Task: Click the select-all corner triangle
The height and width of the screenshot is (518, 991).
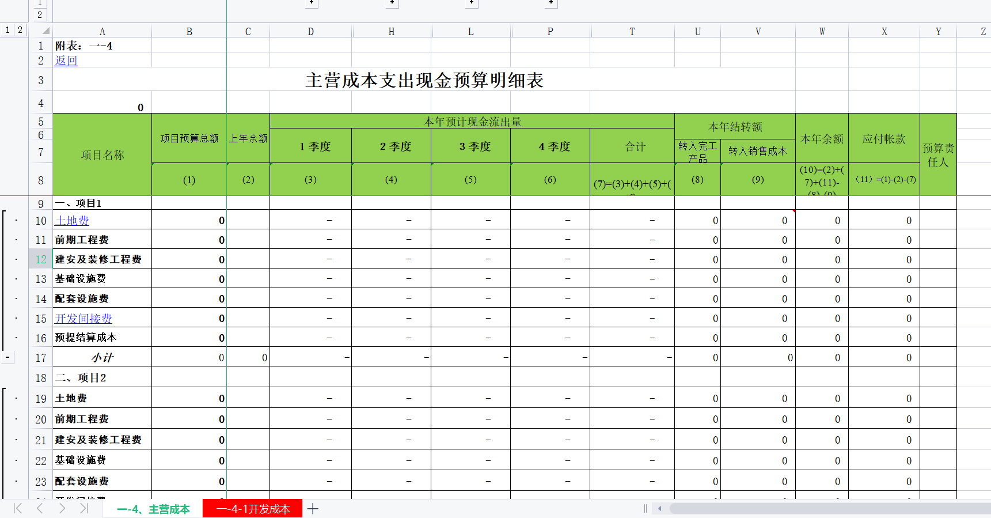Action: pos(46,31)
